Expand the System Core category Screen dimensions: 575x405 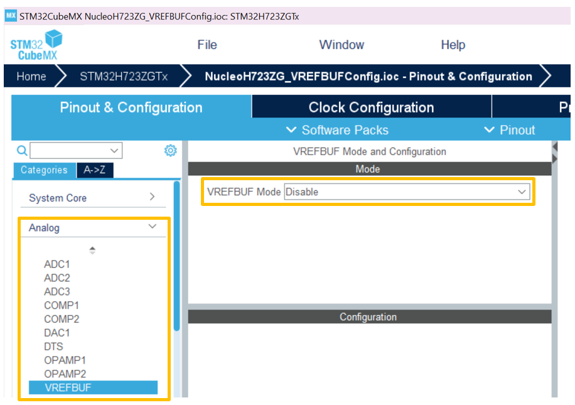click(x=93, y=198)
